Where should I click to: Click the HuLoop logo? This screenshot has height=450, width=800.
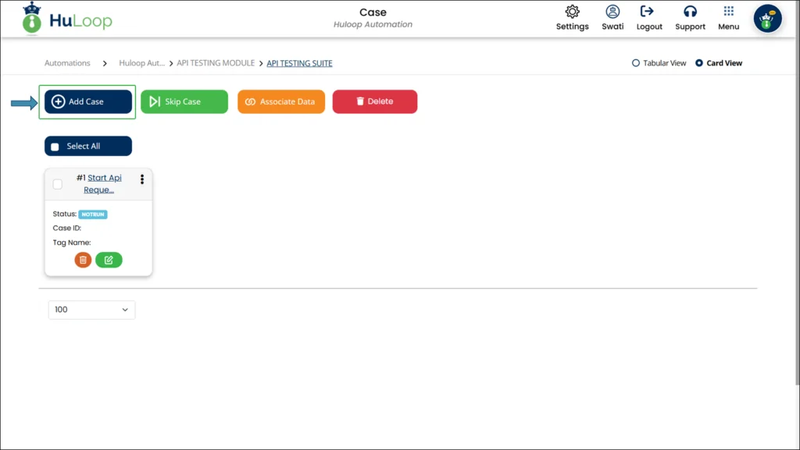click(67, 19)
